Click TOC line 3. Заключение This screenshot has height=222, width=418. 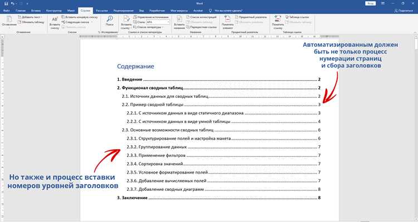[x=218, y=198]
